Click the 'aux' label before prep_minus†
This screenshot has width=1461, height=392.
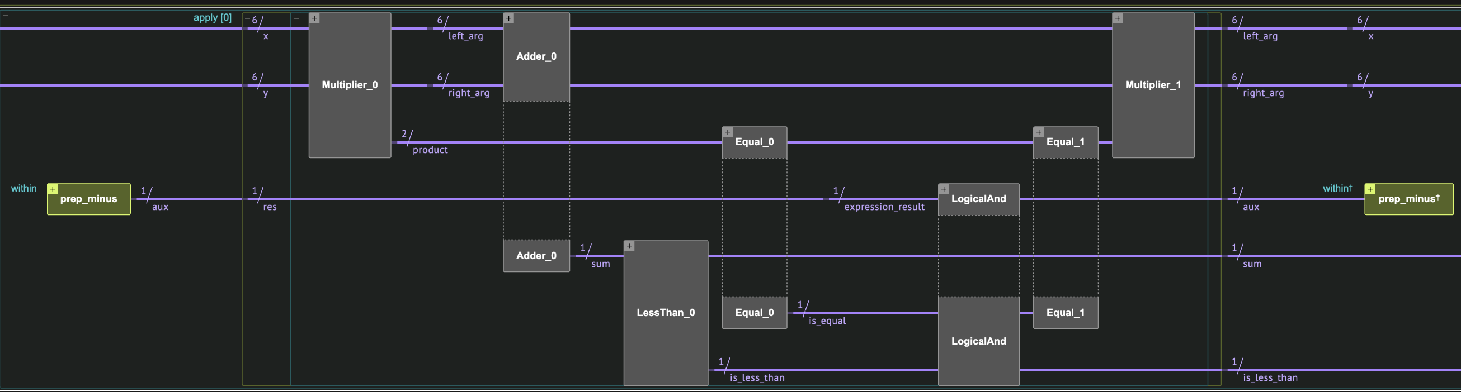click(x=1251, y=207)
